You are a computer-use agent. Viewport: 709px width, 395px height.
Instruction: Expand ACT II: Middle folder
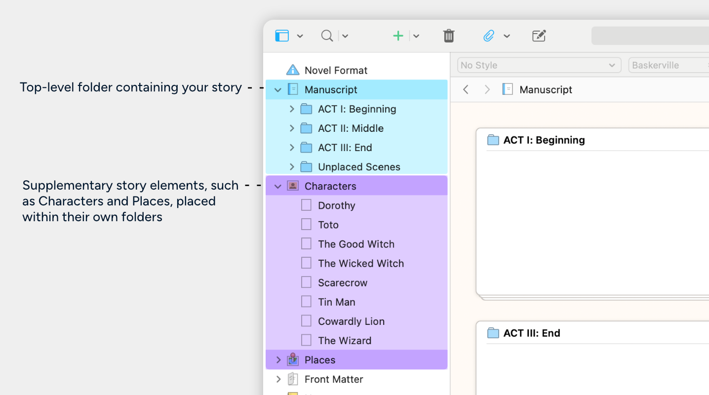[x=292, y=128]
